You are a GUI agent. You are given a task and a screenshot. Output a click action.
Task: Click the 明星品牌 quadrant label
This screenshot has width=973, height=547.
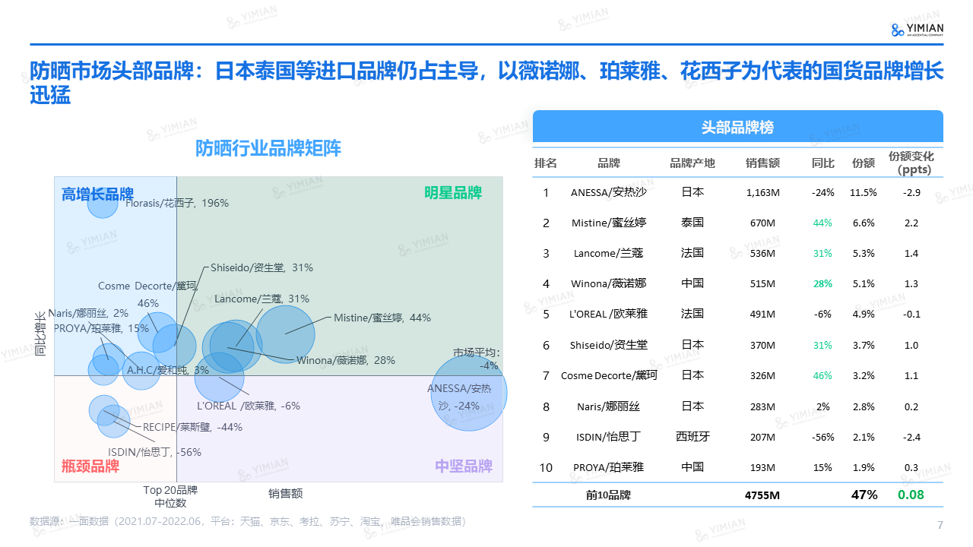click(453, 193)
